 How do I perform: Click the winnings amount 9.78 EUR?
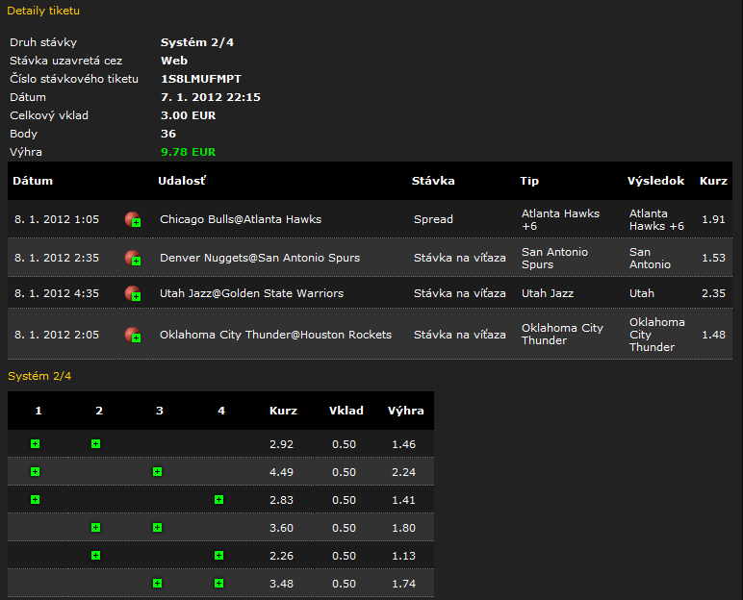[x=188, y=152]
